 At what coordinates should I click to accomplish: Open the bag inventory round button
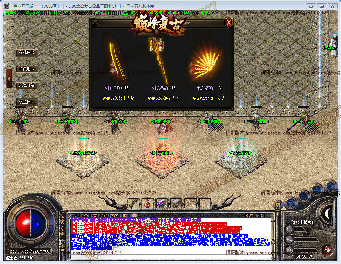303,197
